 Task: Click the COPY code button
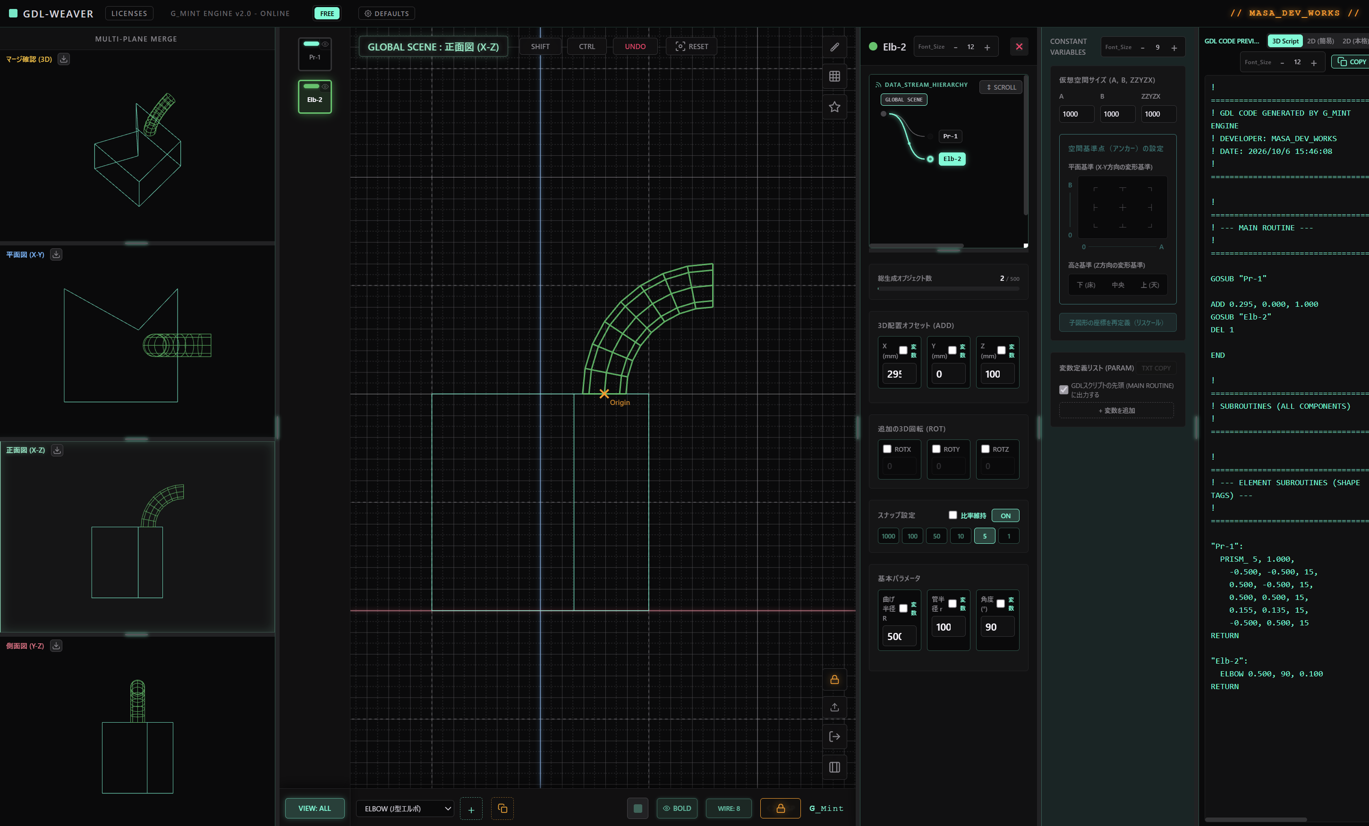click(x=1351, y=62)
